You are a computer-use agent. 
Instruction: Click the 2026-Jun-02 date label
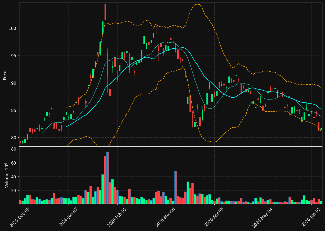click(x=312, y=217)
